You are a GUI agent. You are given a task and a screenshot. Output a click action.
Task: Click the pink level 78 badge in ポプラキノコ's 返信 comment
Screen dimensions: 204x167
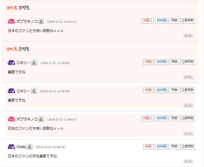click(x=11, y=119)
